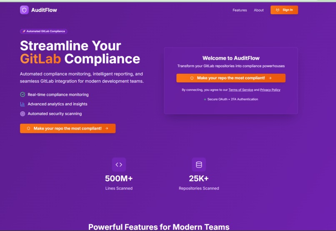Viewport: 336px width, 231px height.
Task: Click the orange Sign In button
Action: click(x=284, y=10)
